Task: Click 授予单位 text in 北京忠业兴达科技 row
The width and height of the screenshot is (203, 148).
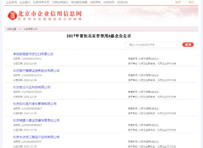Action: pos(152,97)
